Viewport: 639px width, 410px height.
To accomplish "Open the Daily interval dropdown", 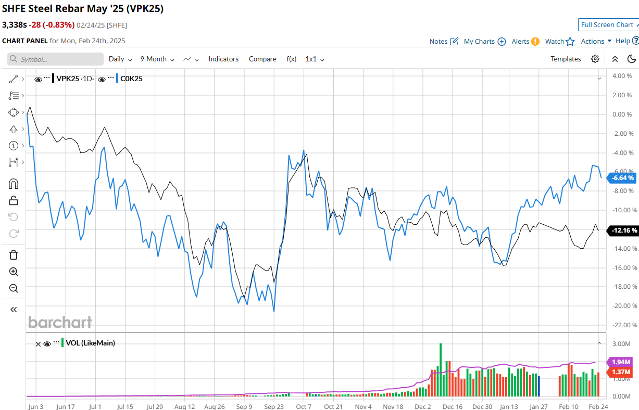I will pos(120,59).
